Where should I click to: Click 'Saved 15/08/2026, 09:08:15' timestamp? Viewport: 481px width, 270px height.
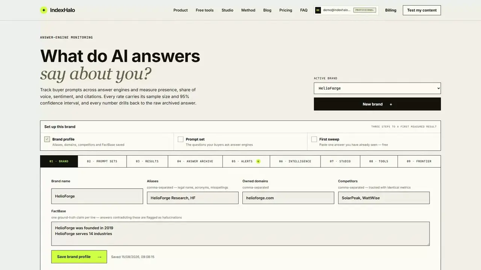(x=133, y=257)
